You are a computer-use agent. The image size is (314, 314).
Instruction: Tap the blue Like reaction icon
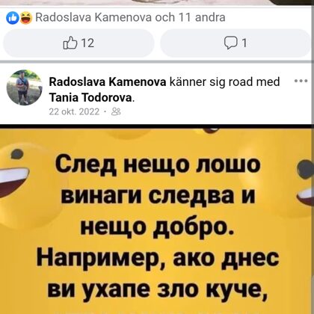13,18
